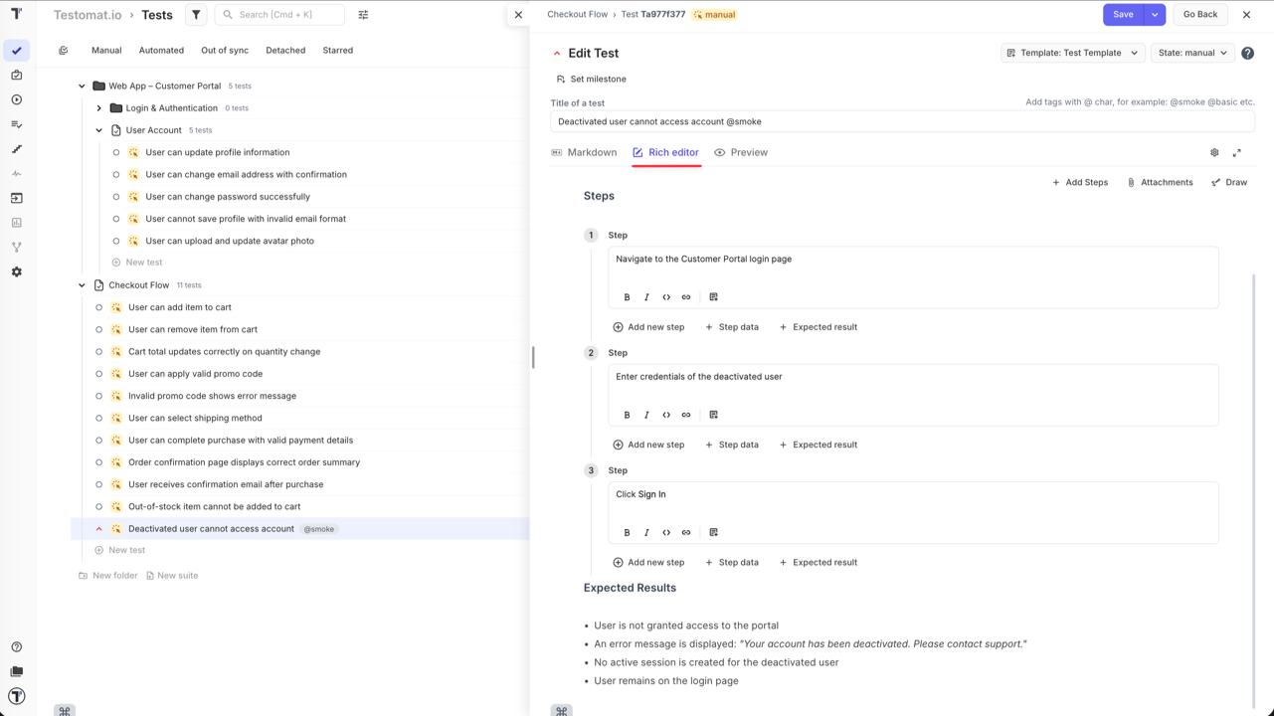This screenshot has width=1274, height=716.
Task: Select the circle next to User can add item to cart
Action: [99, 307]
